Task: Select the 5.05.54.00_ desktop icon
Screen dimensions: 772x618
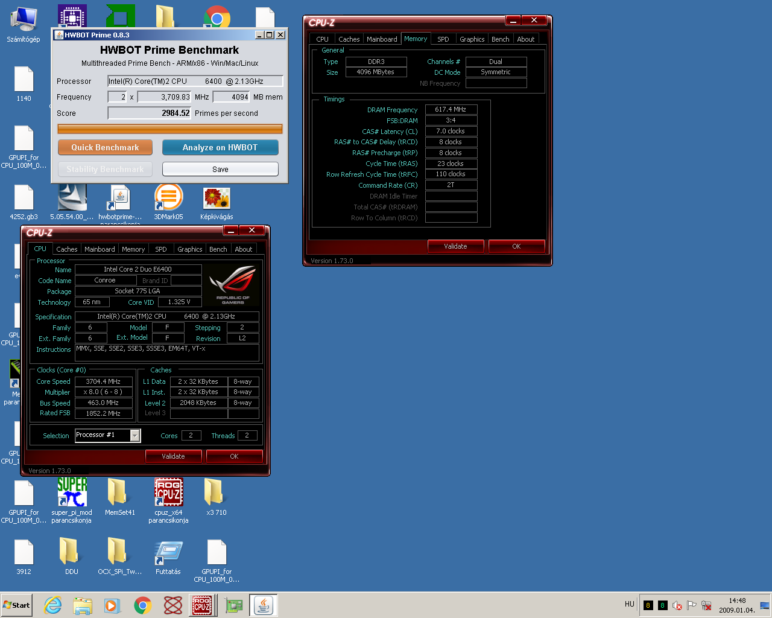Action: 72,202
